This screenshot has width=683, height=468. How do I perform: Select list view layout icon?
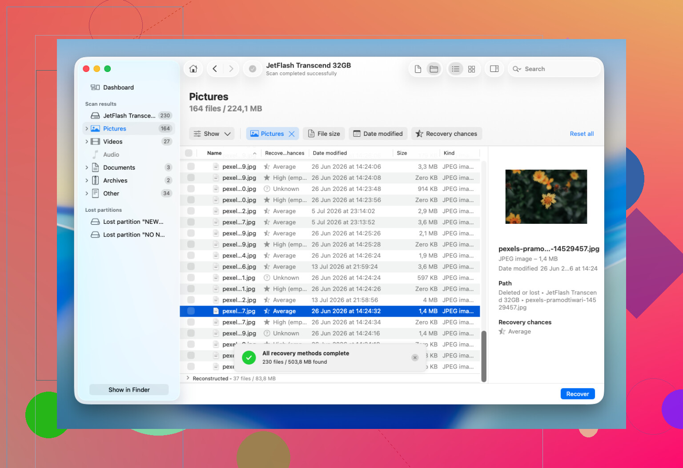coord(455,69)
